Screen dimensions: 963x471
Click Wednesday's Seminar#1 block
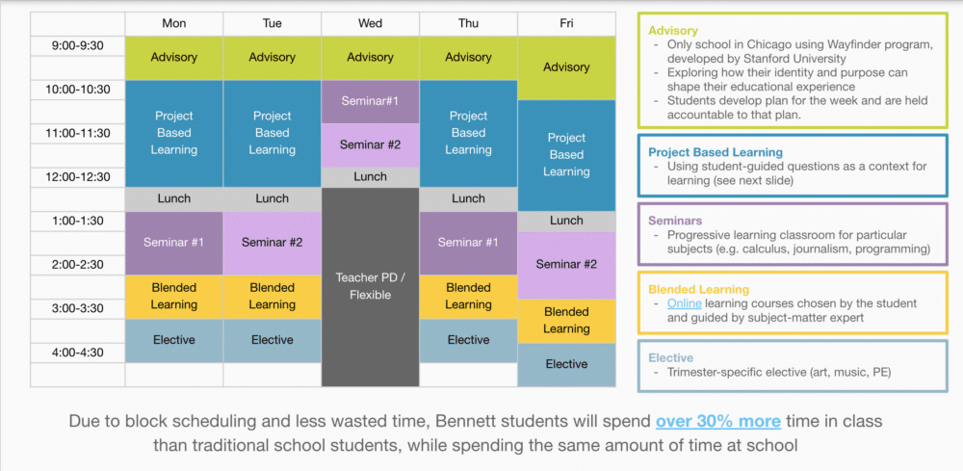tap(371, 102)
